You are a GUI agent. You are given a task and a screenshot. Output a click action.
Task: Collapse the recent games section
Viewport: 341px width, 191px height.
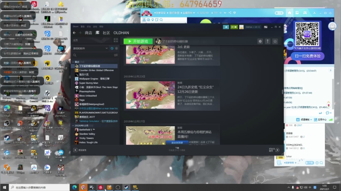(x=73, y=62)
